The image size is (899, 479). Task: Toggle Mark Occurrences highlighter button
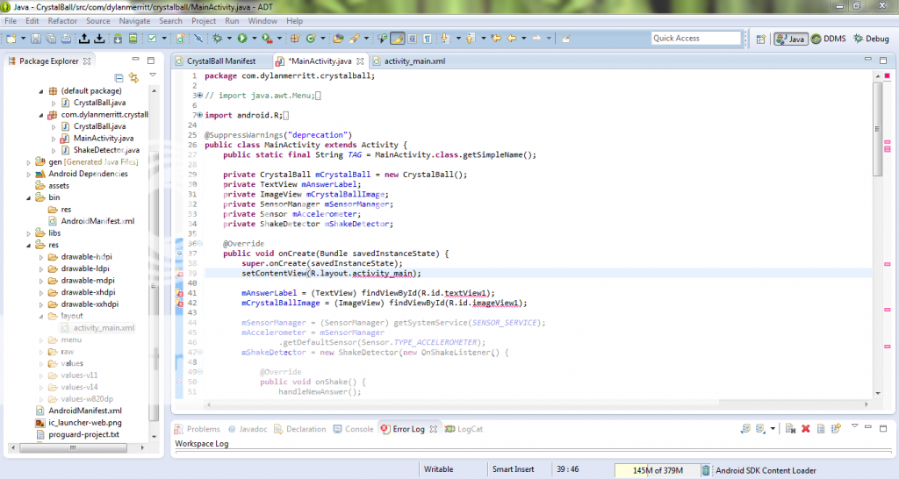[x=398, y=39]
